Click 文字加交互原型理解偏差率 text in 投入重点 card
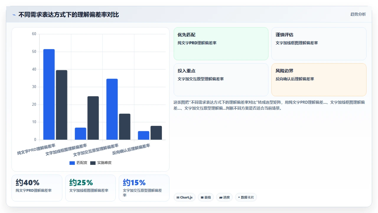This screenshot has width=378, height=213. point(201,79)
